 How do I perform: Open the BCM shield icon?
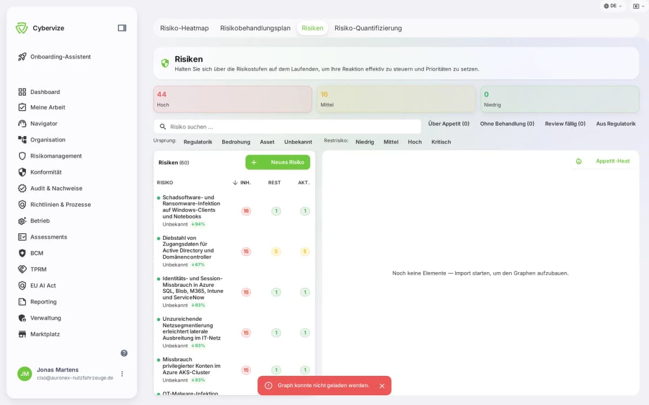(22, 253)
